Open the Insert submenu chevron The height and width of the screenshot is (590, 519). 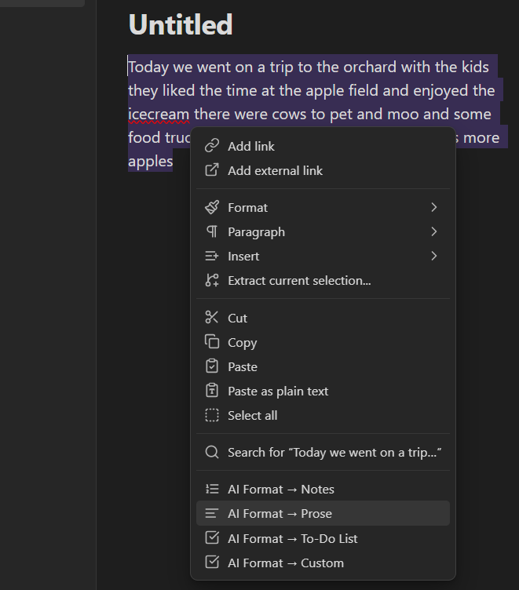point(434,256)
